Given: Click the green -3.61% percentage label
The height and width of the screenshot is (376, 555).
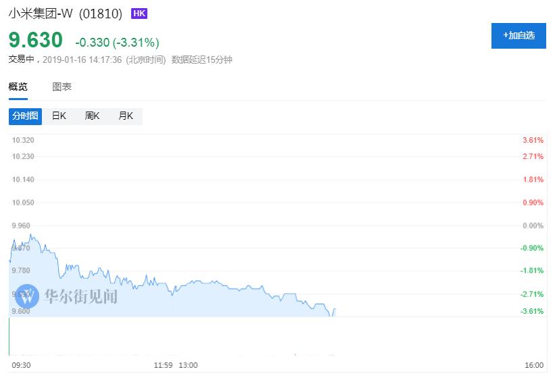Looking at the screenshot, I should (532, 311).
